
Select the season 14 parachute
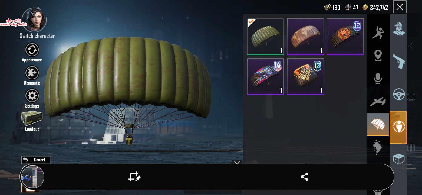[x=265, y=77]
